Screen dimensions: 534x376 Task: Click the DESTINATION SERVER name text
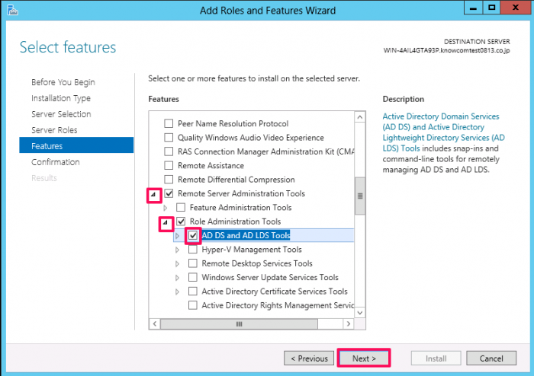point(446,50)
